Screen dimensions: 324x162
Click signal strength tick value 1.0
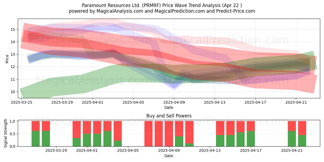pyautogui.click(x=13, y=121)
